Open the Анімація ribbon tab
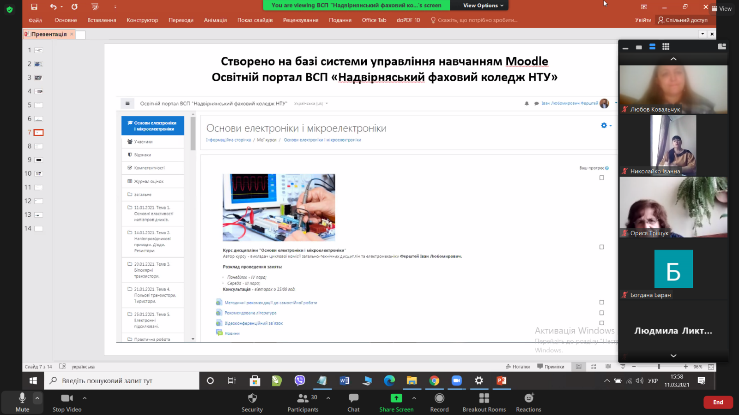 (x=215, y=20)
